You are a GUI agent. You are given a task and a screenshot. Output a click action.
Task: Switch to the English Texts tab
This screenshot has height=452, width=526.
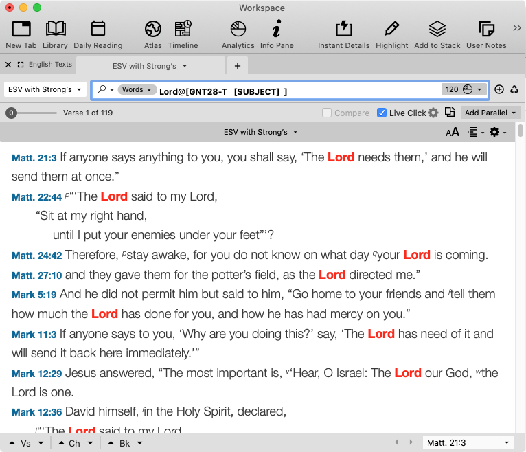tap(50, 65)
